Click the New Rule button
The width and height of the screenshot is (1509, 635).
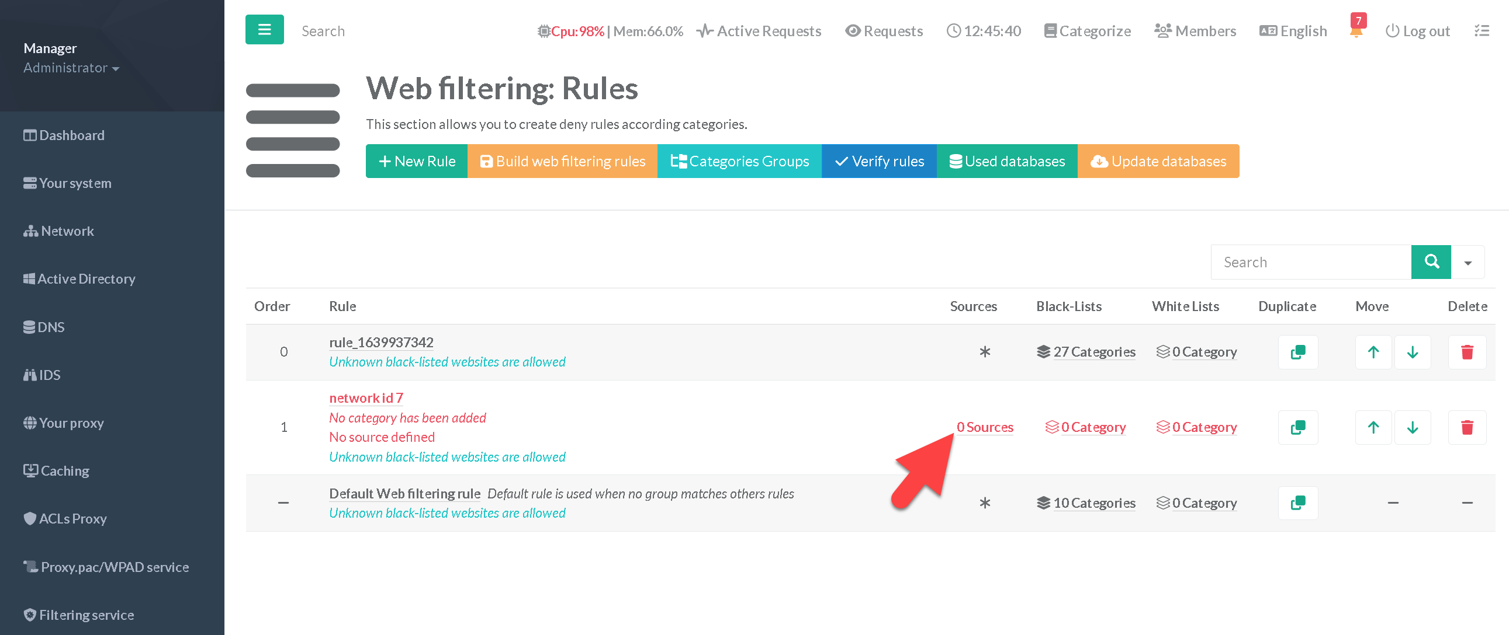pos(417,161)
